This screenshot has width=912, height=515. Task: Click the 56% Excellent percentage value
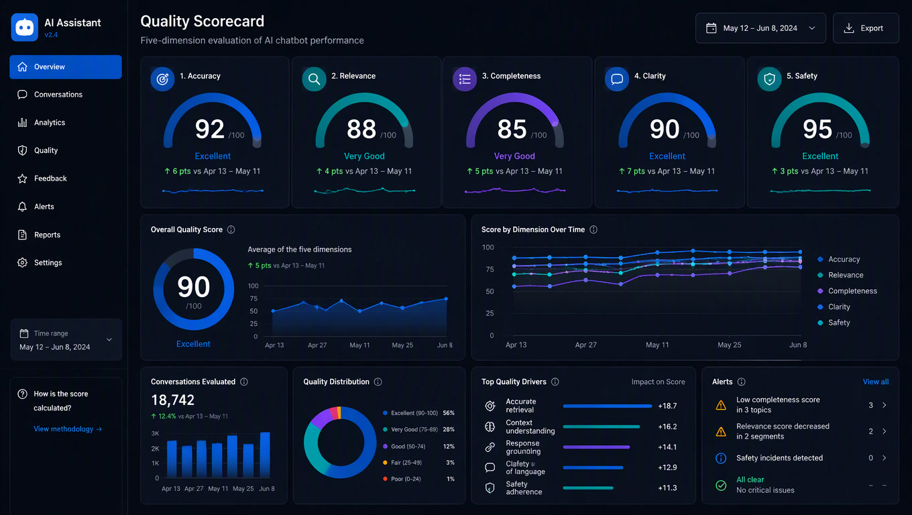449,413
